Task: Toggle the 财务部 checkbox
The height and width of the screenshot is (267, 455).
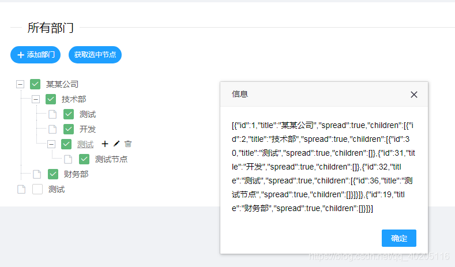Action: pos(53,174)
